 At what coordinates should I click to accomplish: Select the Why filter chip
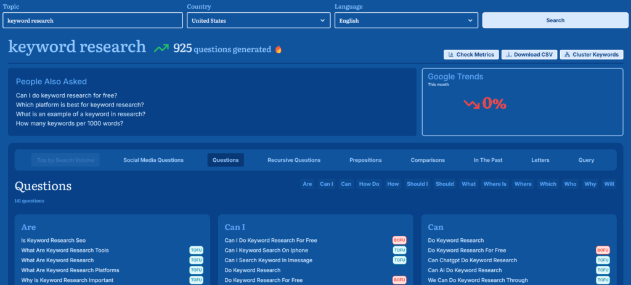[x=590, y=184]
